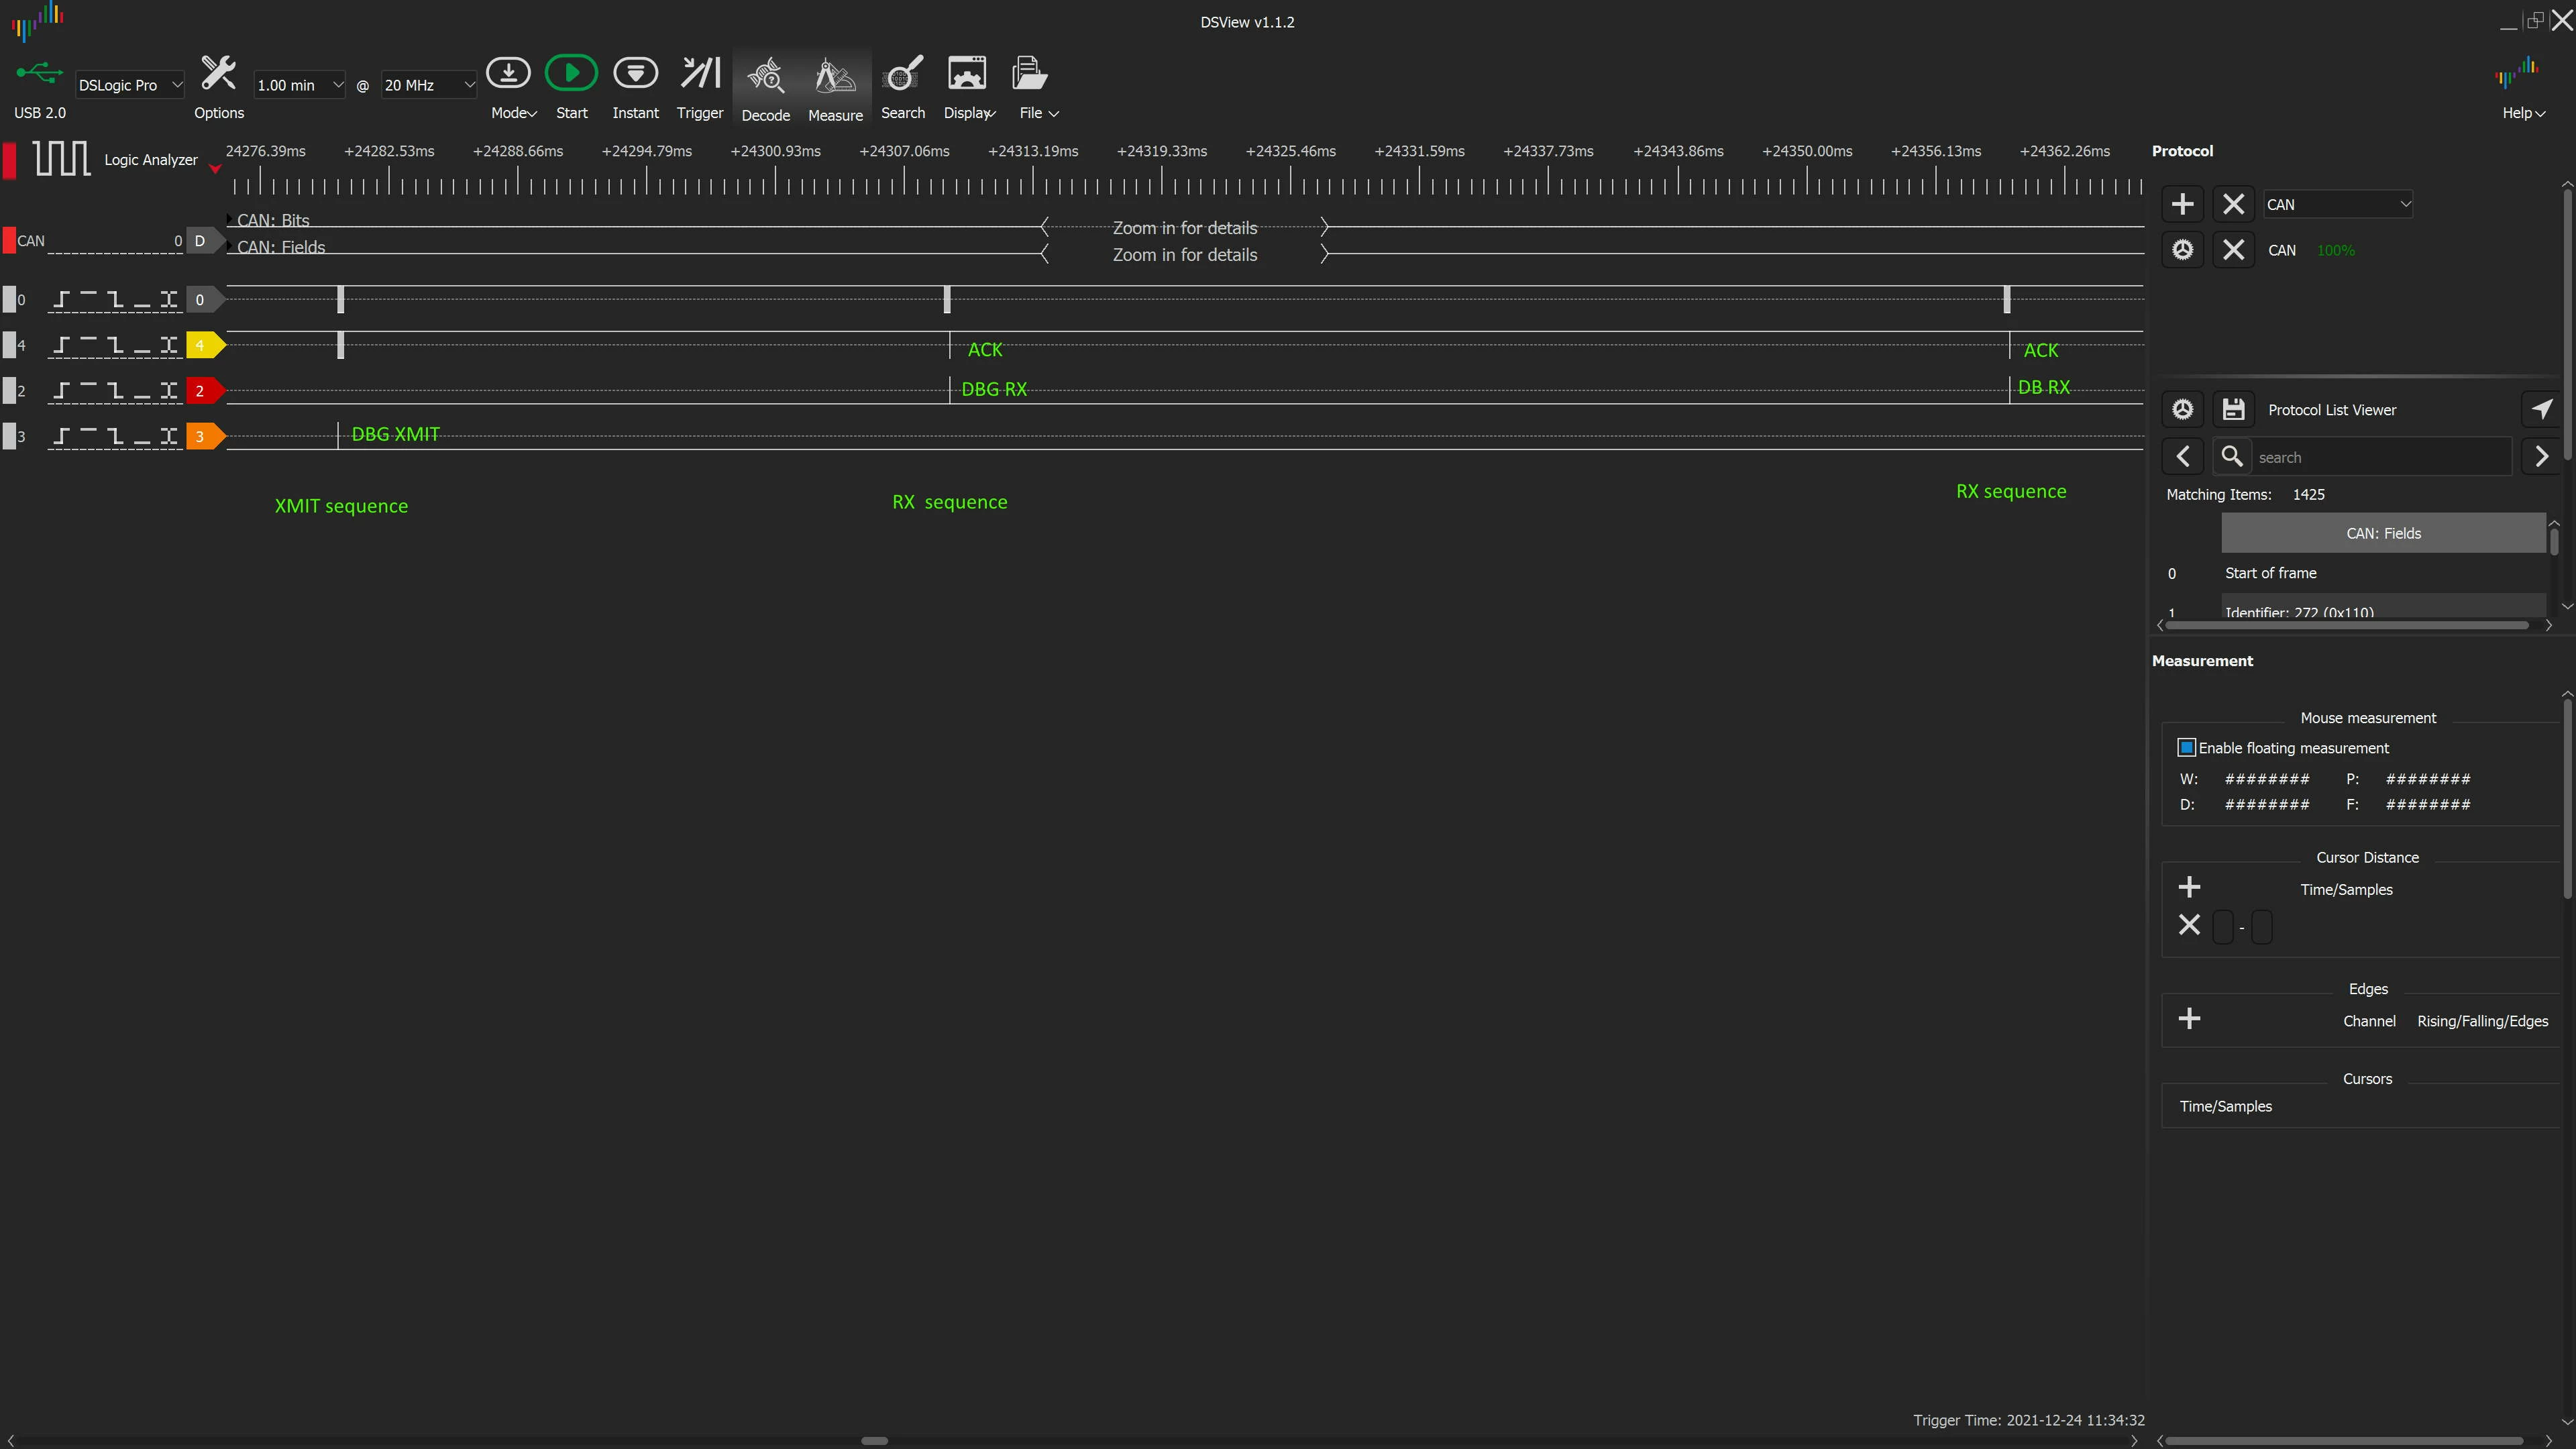This screenshot has height=1449, width=2576.
Task: Click channel 0 grey tag
Action: tap(204, 299)
